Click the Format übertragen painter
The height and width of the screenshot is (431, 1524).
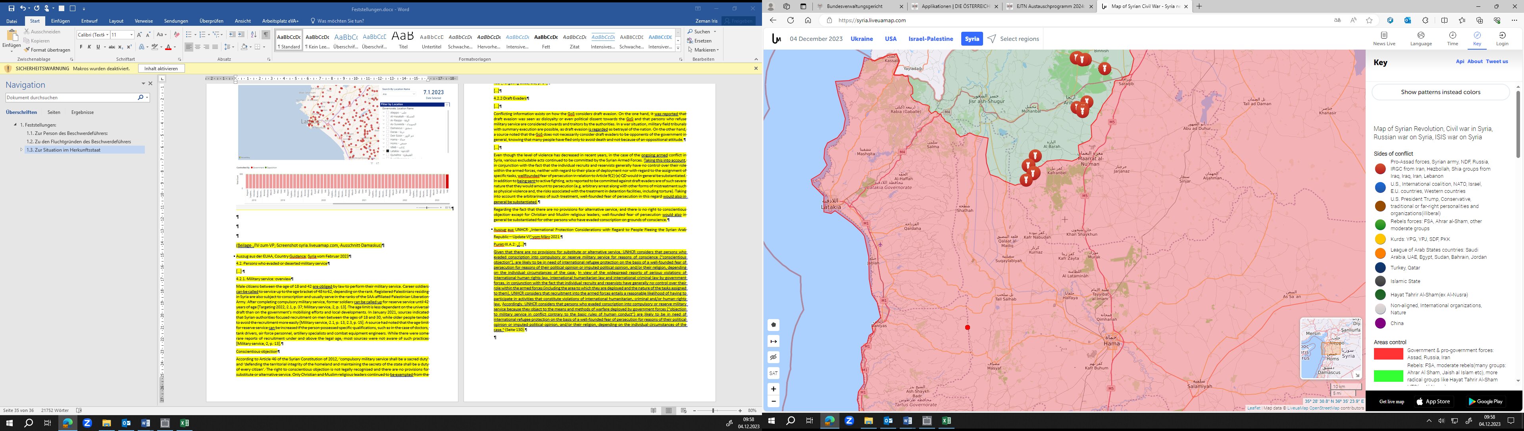(47, 50)
